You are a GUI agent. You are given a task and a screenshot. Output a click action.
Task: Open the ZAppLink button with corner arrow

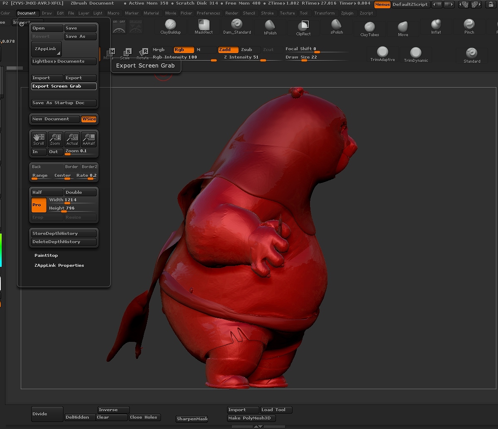46,49
